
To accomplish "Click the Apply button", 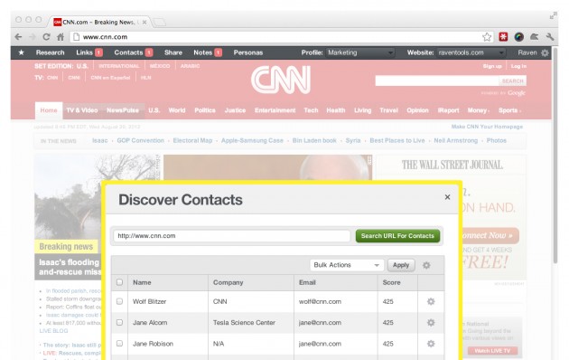I will [x=401, y=265].
